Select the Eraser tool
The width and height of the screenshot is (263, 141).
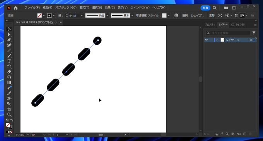tap(9, 72)
